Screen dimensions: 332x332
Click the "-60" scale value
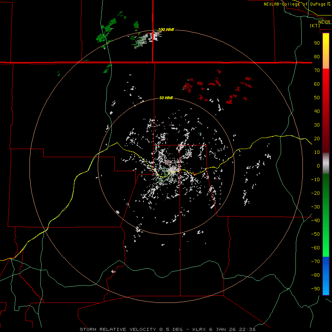(315, 248)
